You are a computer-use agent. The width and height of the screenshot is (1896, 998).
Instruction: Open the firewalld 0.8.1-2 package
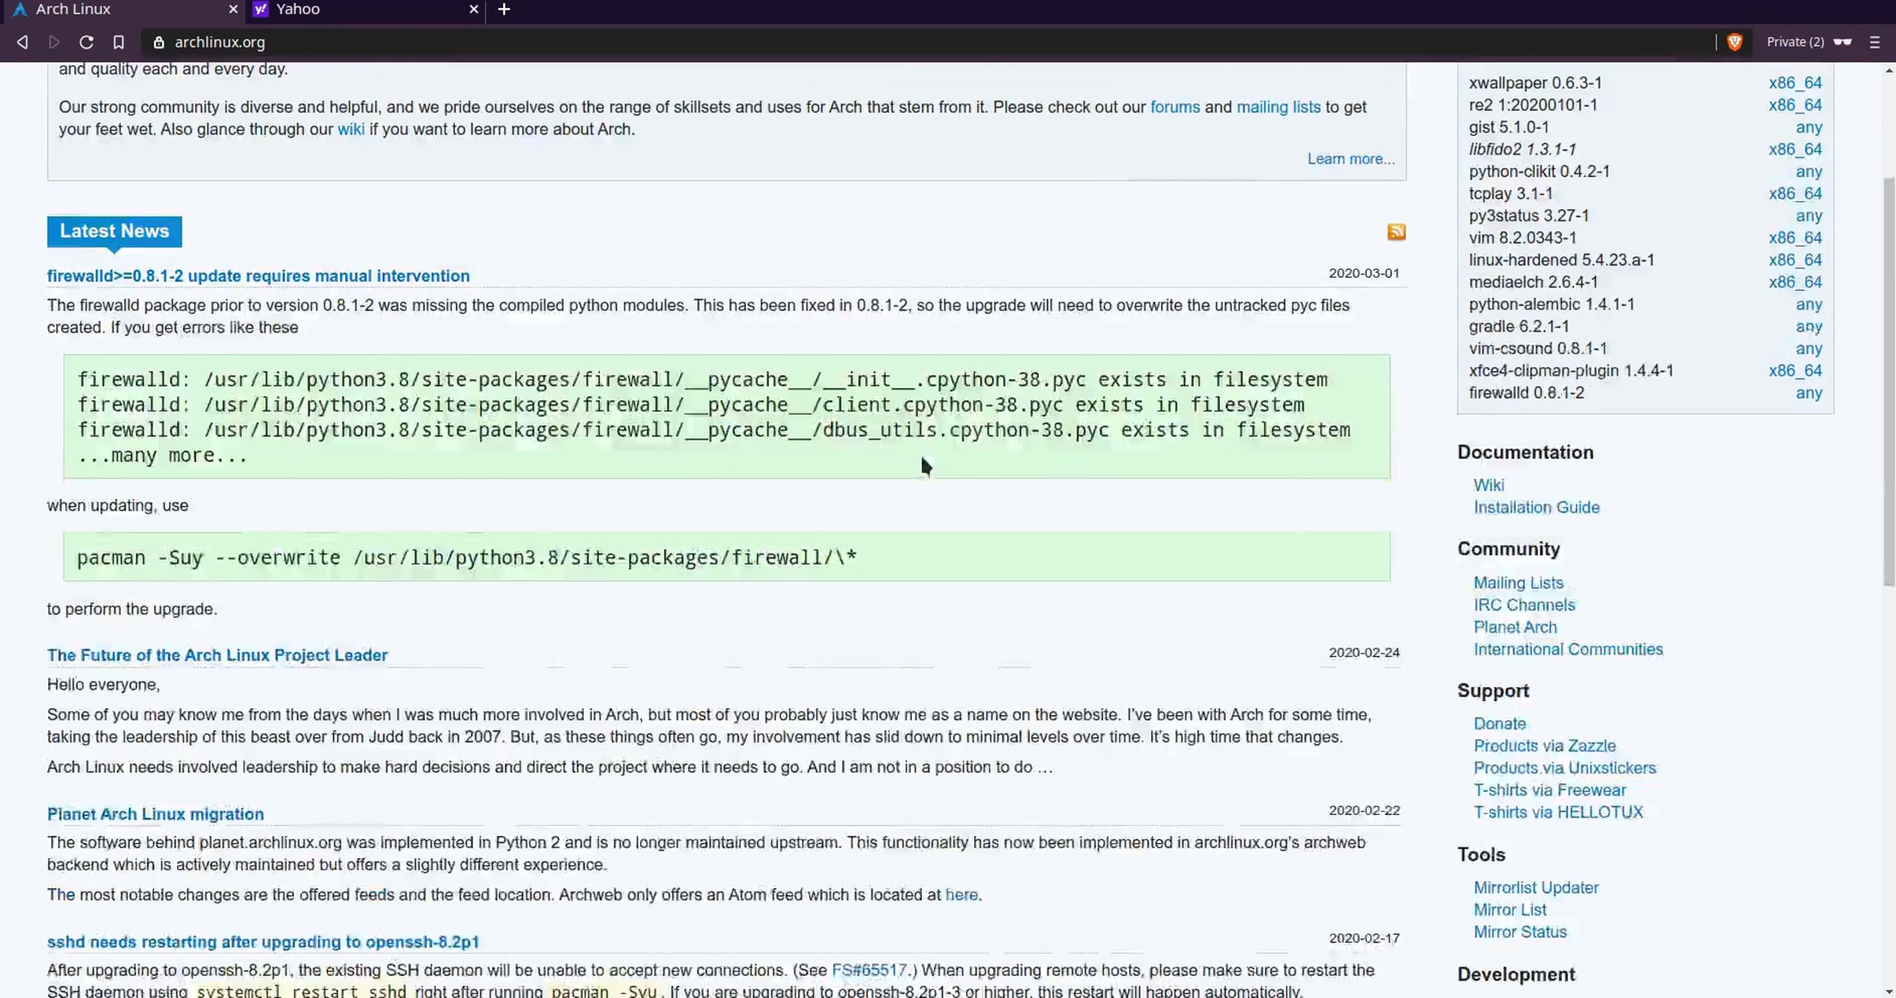coord(1526,392)
